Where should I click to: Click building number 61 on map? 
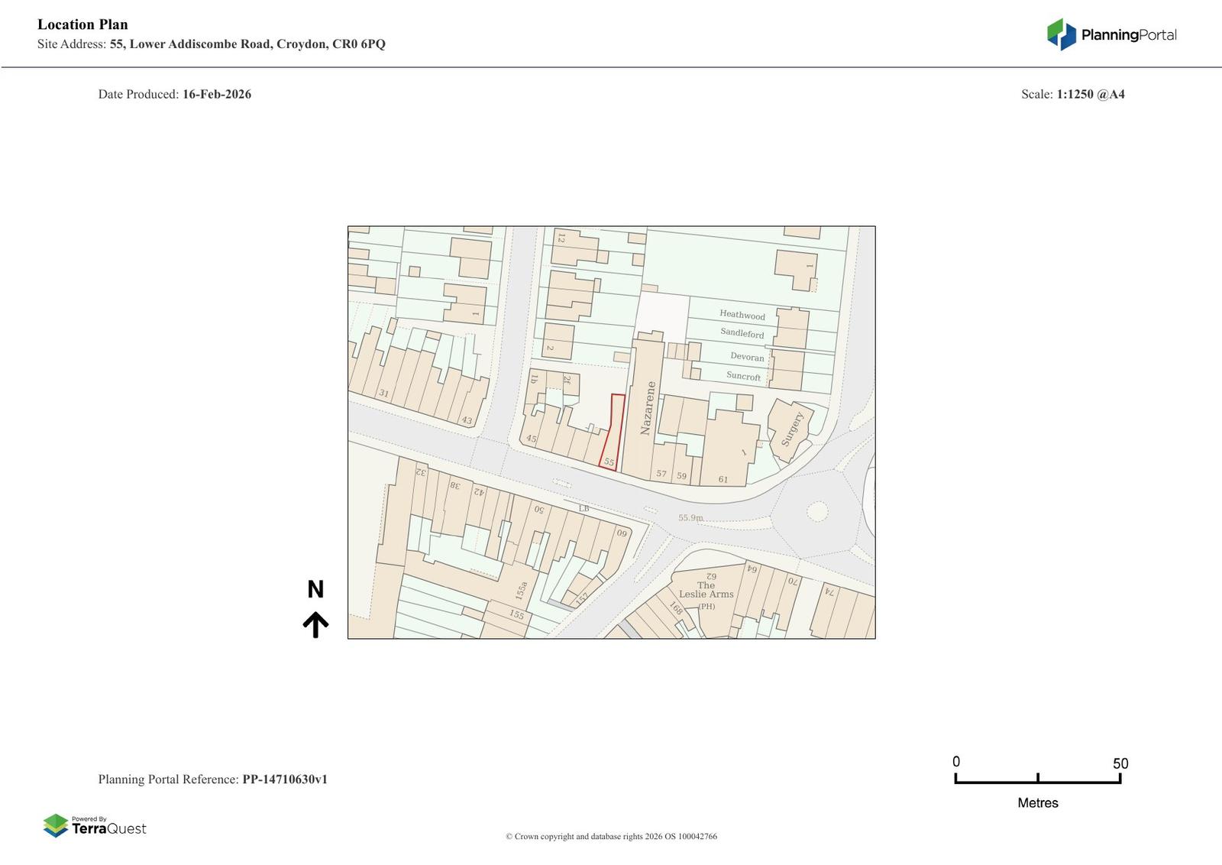[x=723, y=479]
